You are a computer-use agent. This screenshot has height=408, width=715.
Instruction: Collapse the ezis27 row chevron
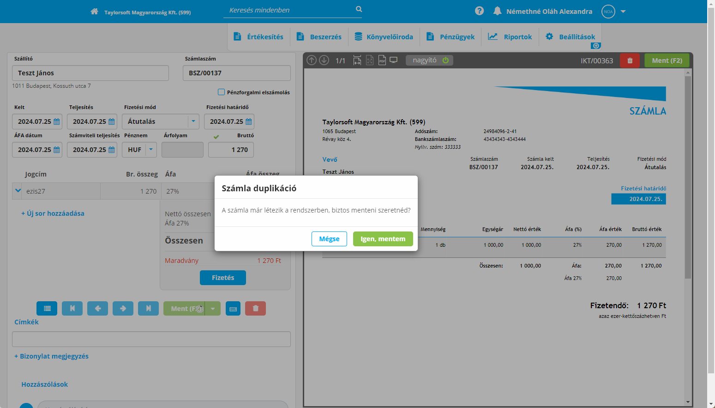[18, 191]
